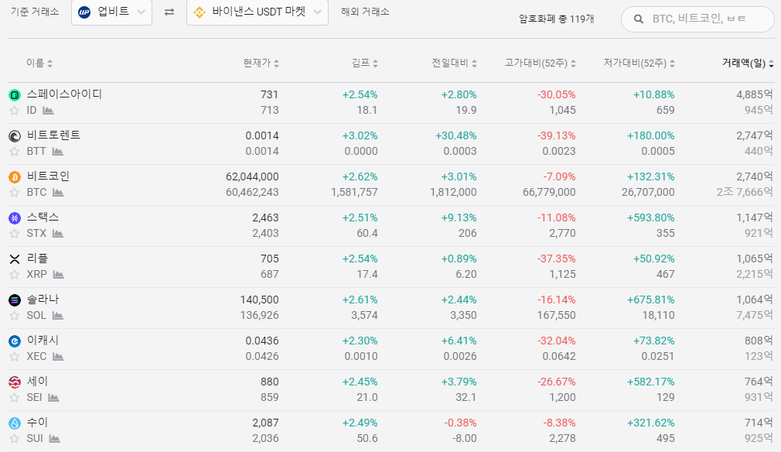Sort by the 거래액(일) column header
The width and height of the screenshot is (781, 452).
click(x=748, y=63)
